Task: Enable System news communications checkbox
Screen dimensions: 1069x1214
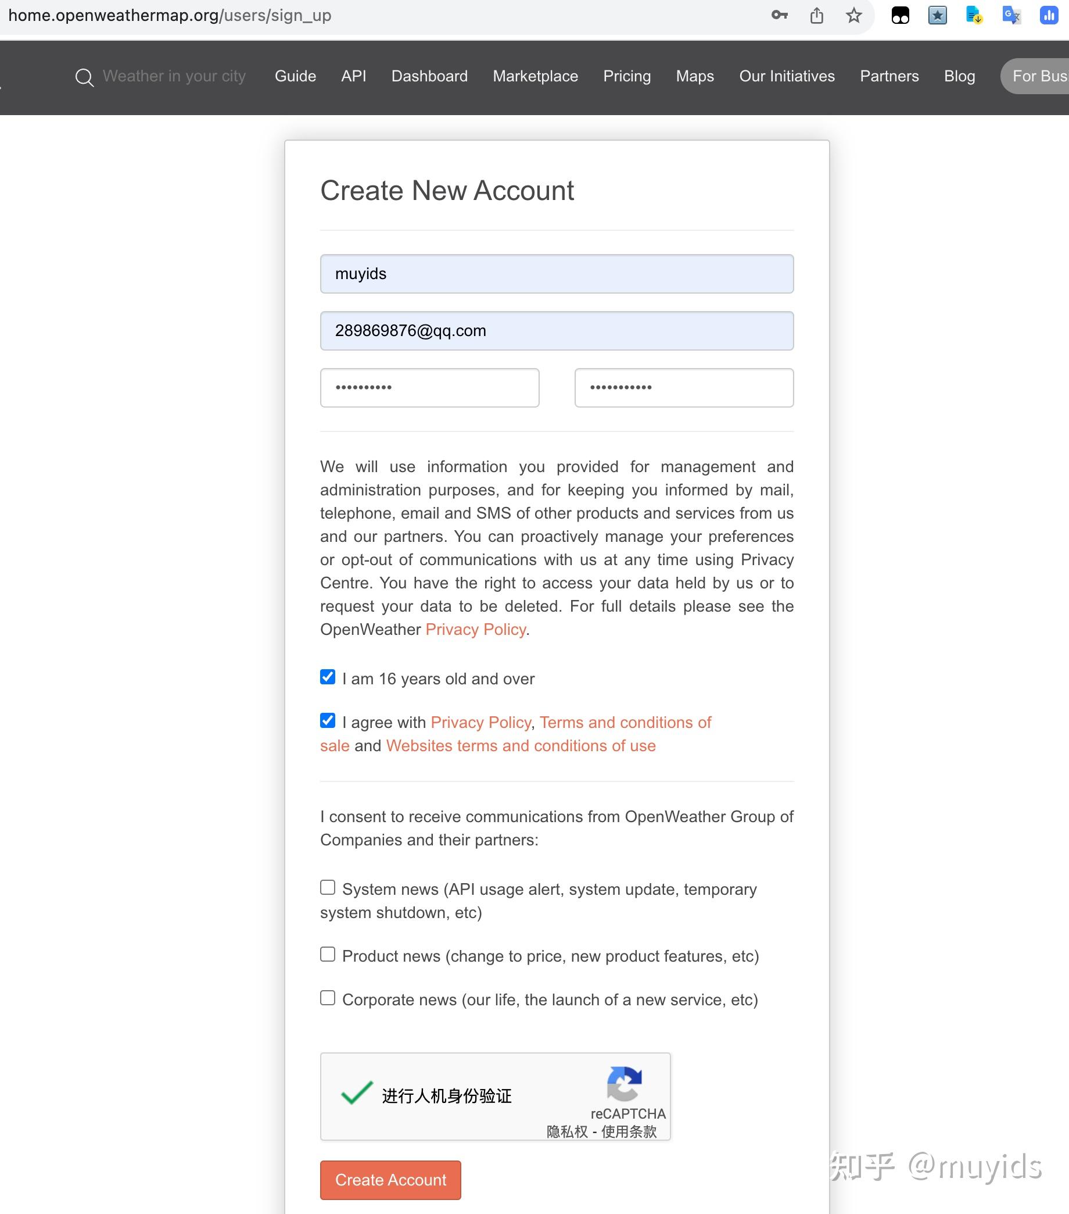Action: coord(328,887)
